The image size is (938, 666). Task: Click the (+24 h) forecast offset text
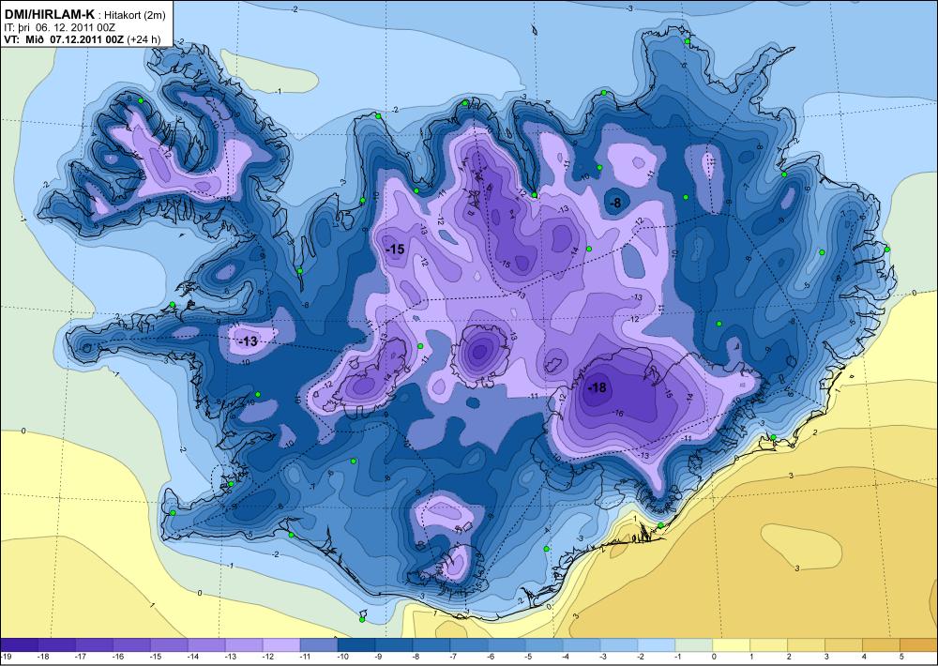tap(143, 39)
